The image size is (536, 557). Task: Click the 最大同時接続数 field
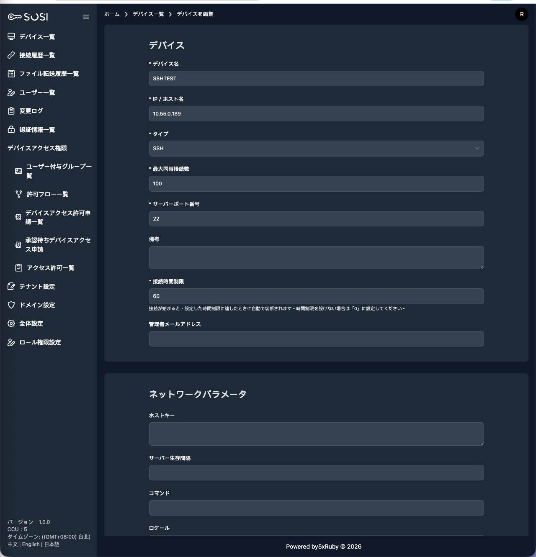(317, 184)
